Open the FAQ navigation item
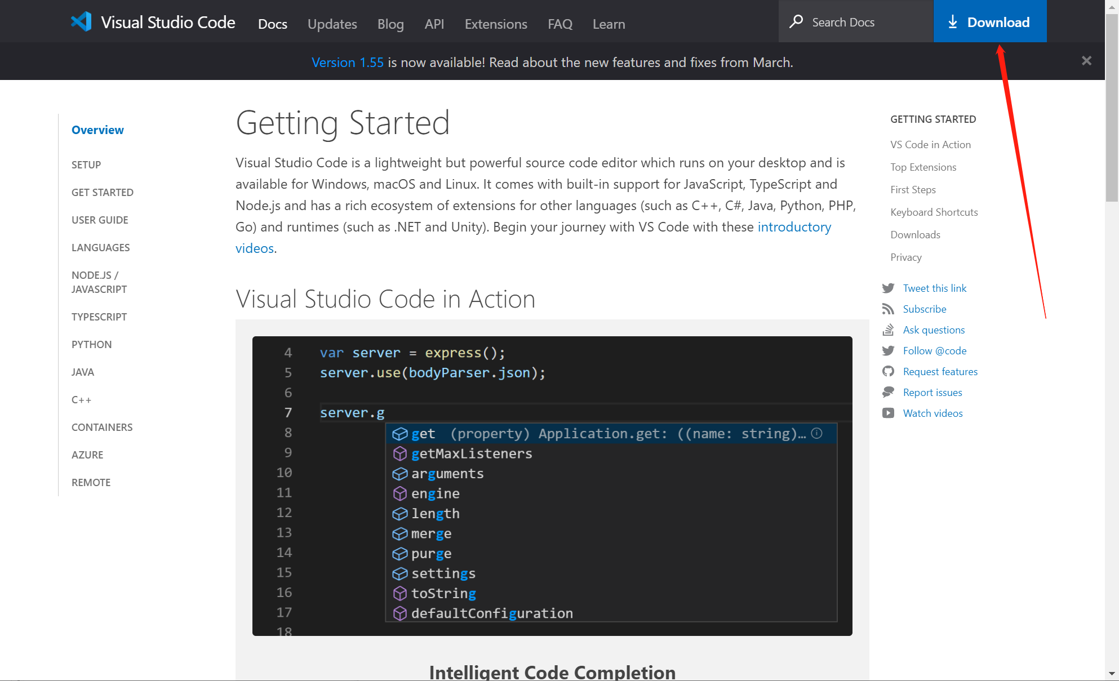Screen dimensions: 1119x681 tap(560, 24)
